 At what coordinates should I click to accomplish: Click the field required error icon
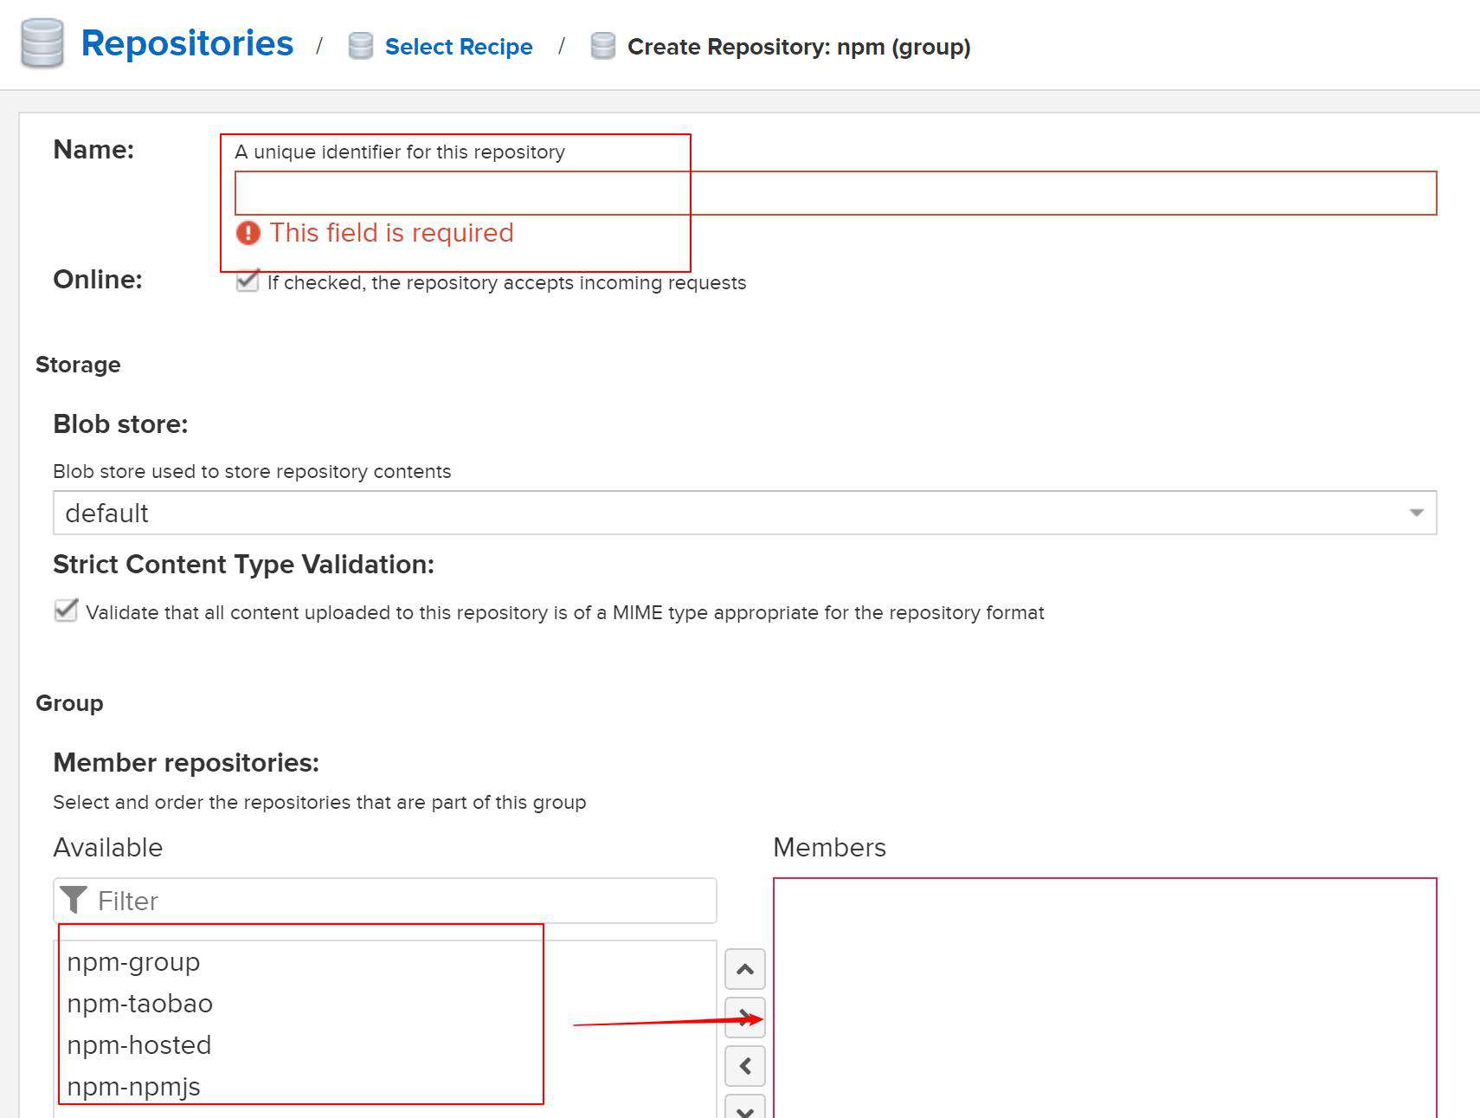248,233
